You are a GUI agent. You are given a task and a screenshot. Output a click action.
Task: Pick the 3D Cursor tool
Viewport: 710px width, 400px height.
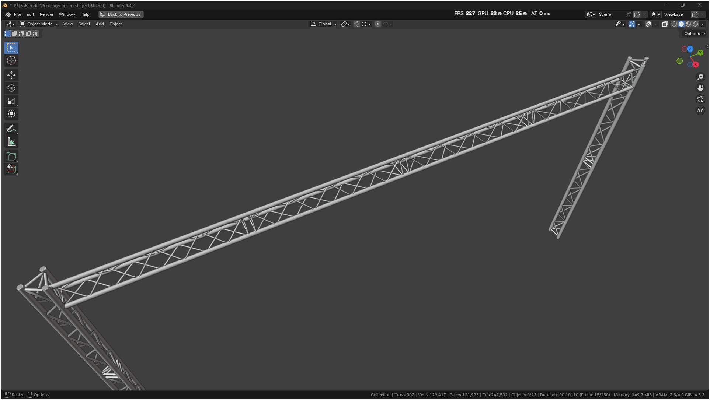11,60
